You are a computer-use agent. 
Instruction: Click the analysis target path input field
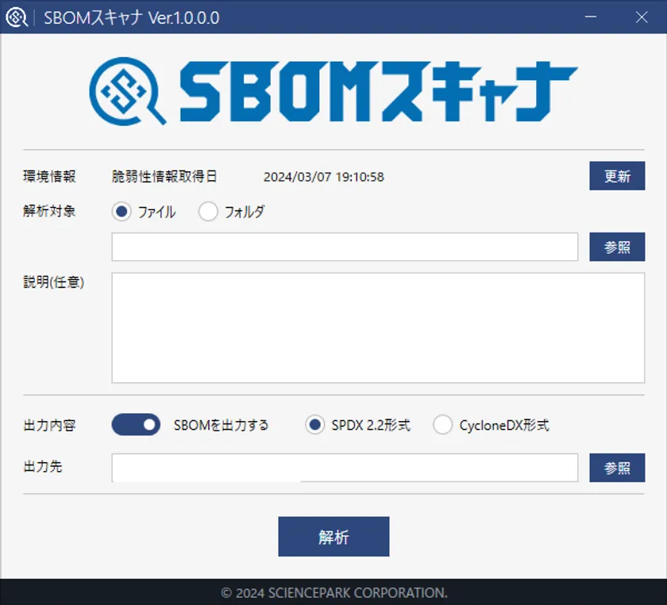[x=345, y=247]
